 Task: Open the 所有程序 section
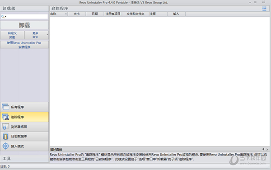24,107
